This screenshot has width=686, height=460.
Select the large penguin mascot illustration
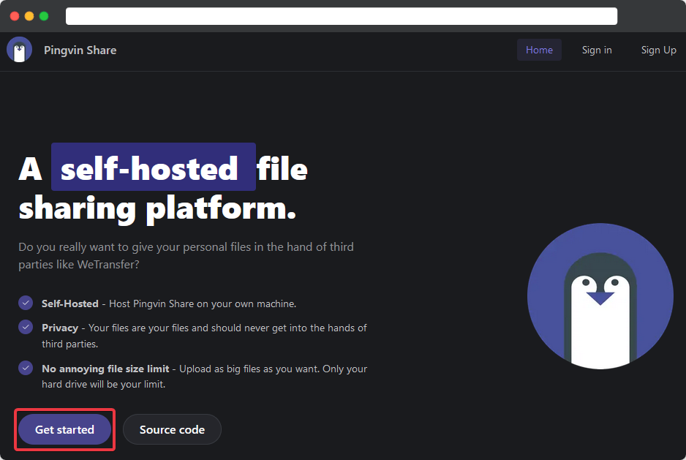(x=600, y=295)
